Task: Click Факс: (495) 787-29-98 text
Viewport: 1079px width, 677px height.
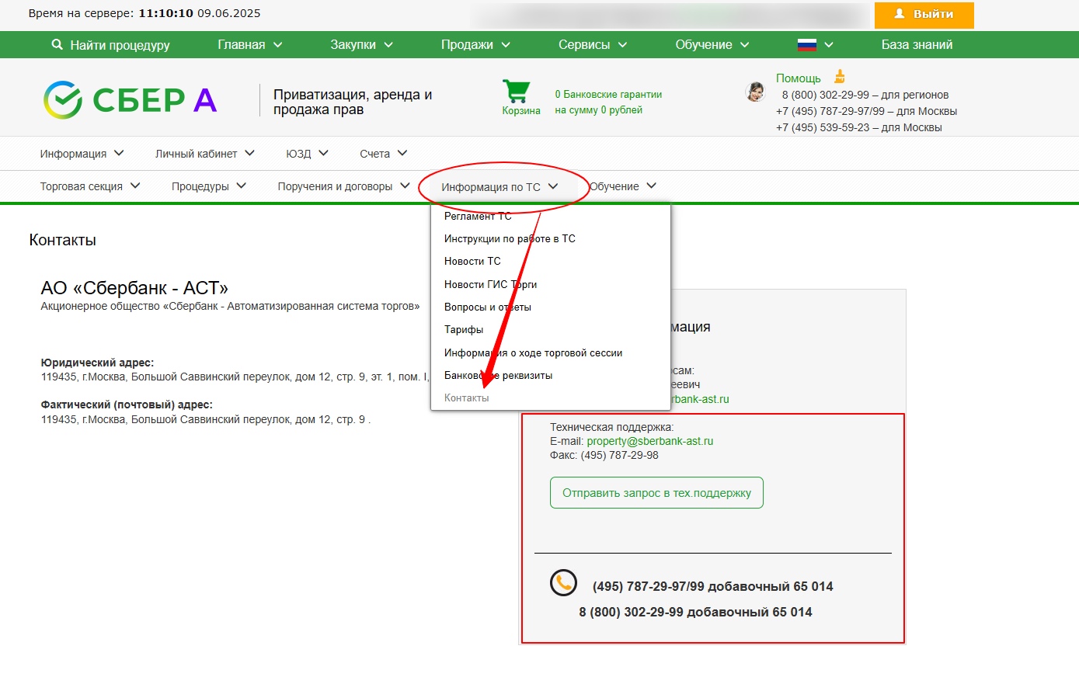Action: tap(604, 455)
